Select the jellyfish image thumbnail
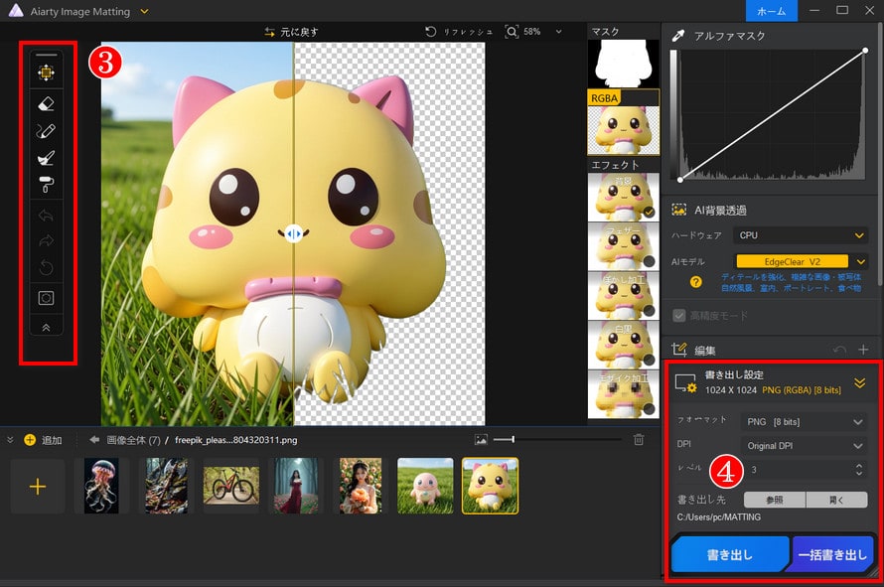This screenshot has height=587, width=884. (101, 486)
